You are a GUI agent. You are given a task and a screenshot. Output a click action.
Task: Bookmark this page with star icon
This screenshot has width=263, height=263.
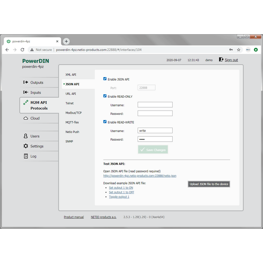pyautogui.click(x=238, y=50)
